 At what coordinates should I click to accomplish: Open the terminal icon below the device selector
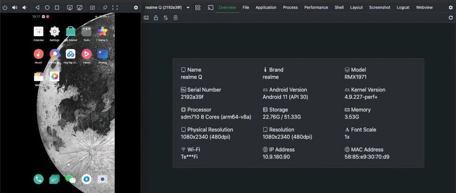pos(146,17)
